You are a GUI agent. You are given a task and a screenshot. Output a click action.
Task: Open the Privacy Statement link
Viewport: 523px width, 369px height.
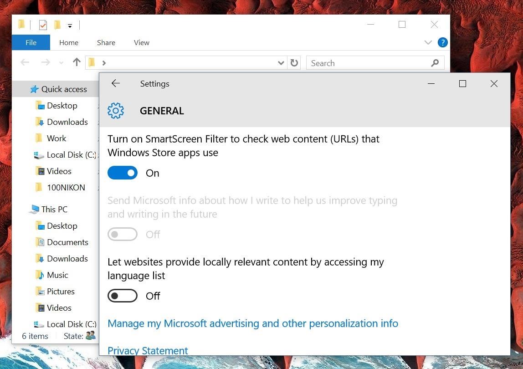(148, 350)
